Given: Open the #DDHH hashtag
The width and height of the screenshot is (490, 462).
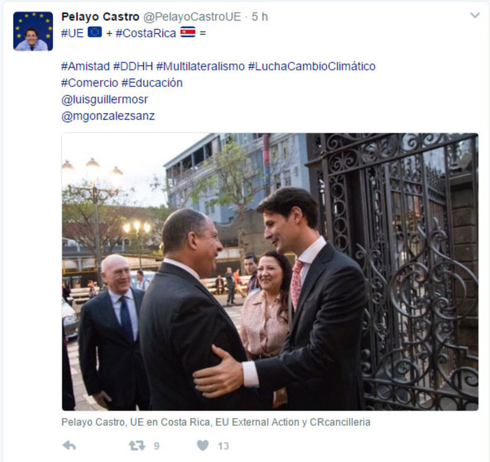Looking at the screenshot, I should click(133, 66).
